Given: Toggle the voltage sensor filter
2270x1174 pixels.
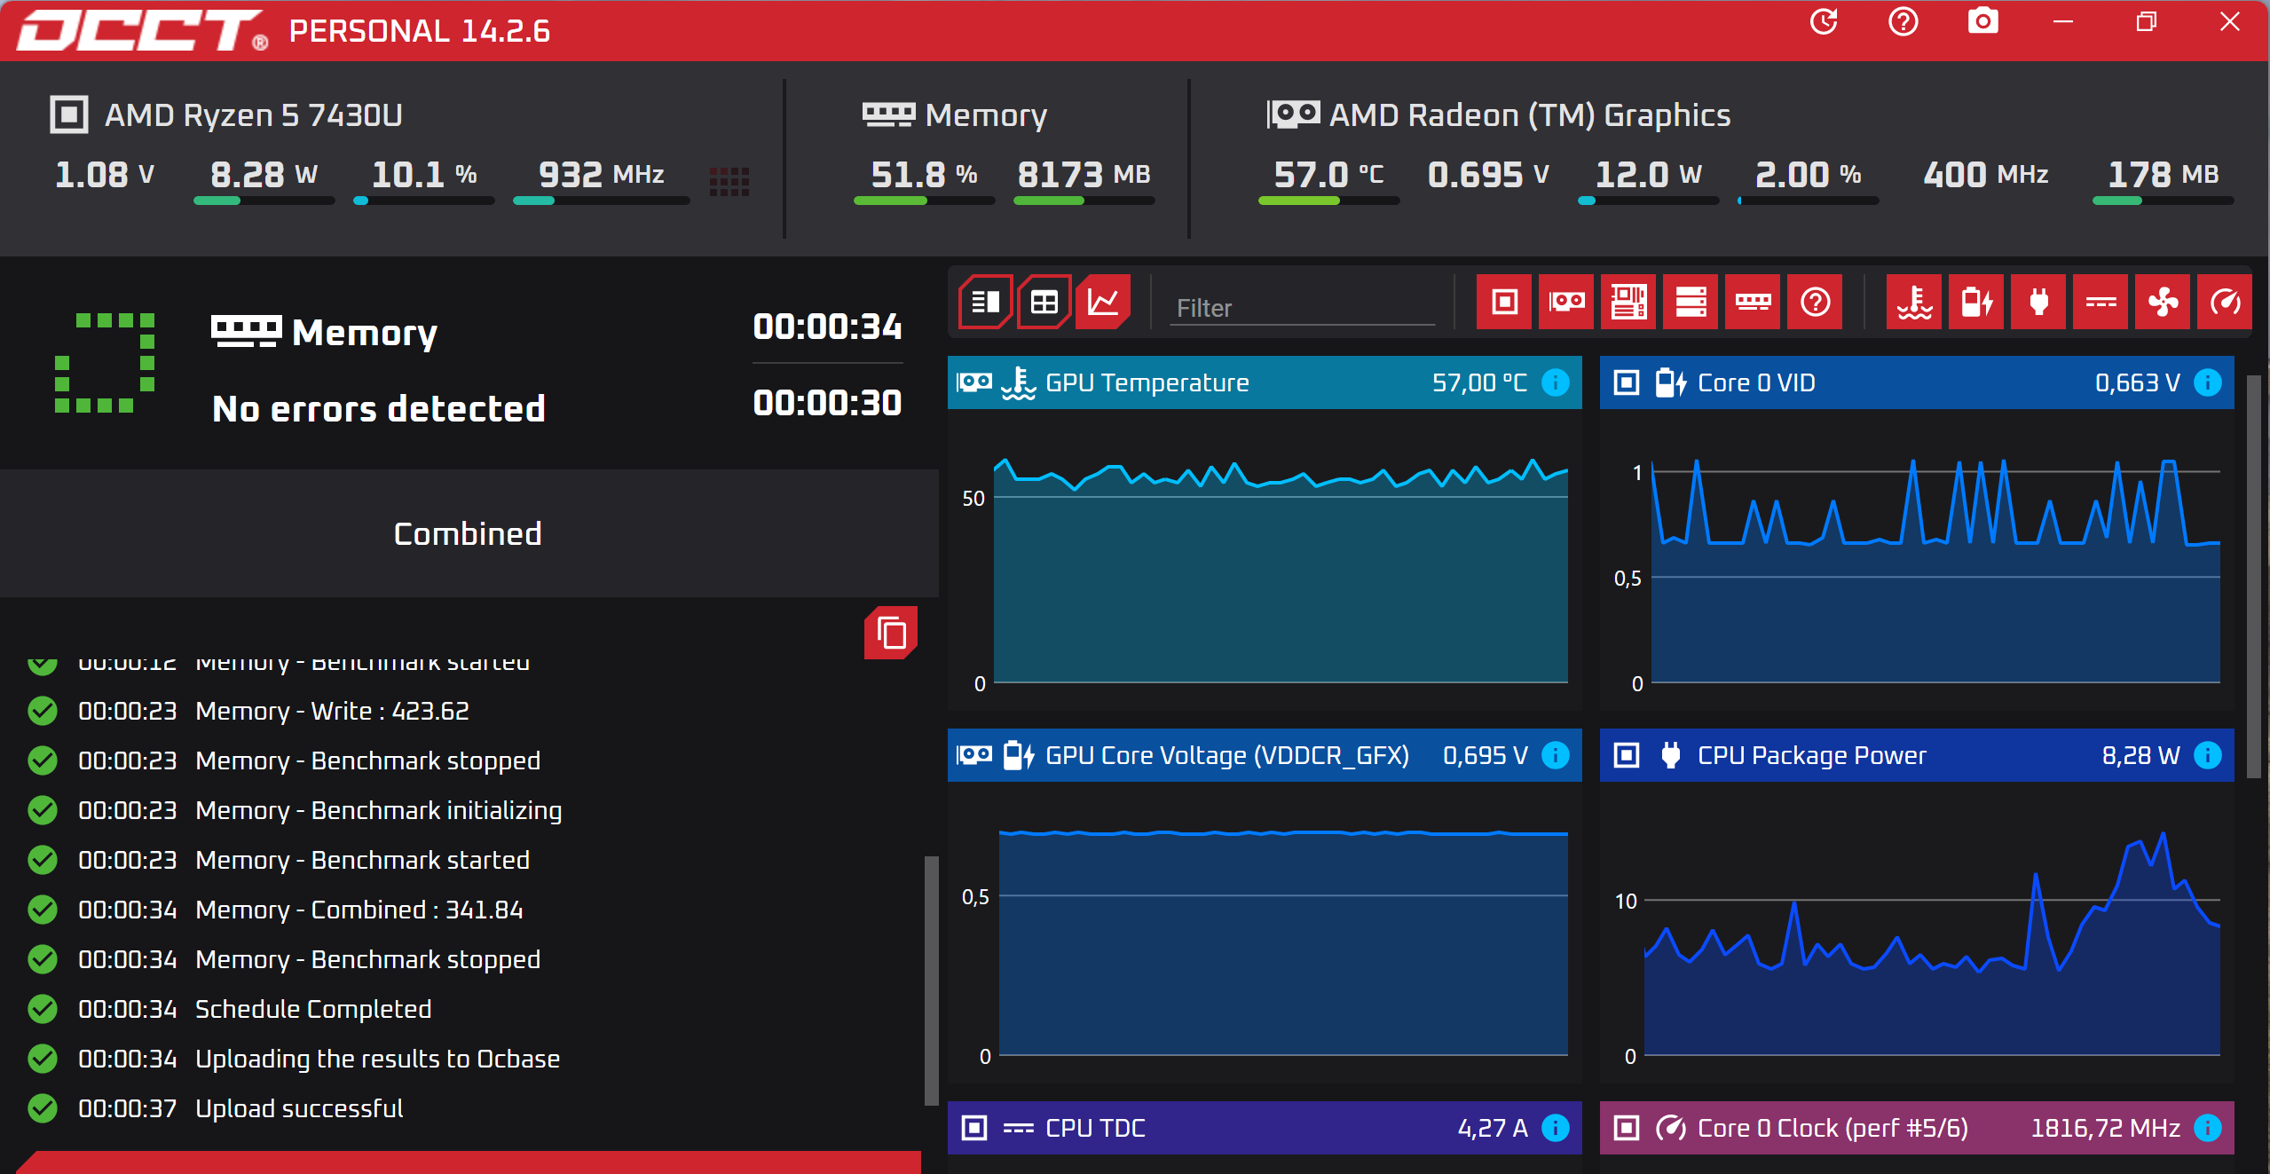Looking at the screenshot, I should point(1975,303).
